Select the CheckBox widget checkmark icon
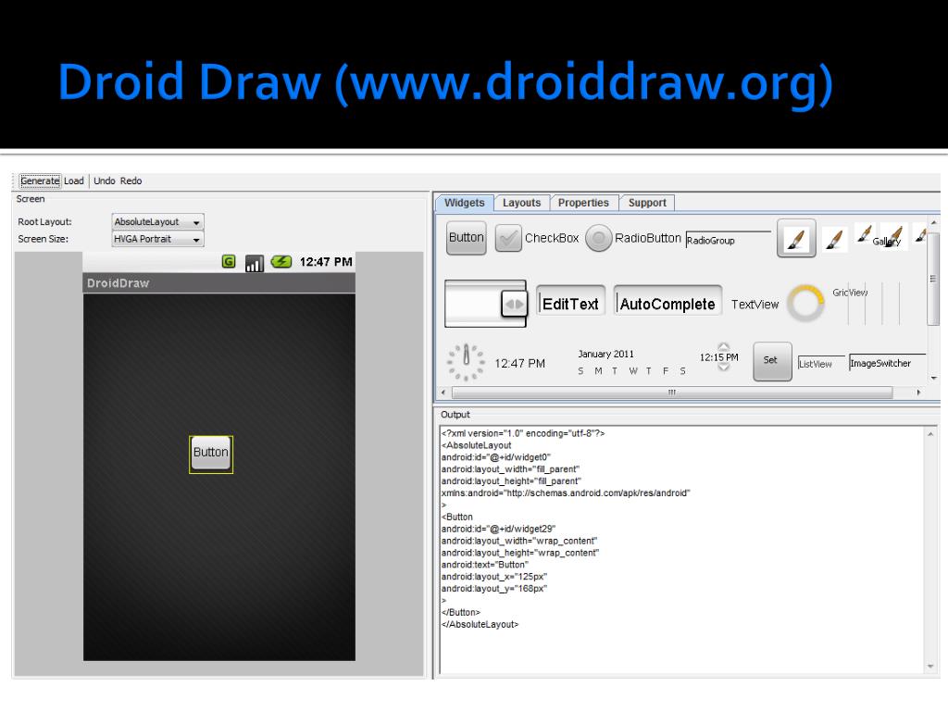 (508, 238)
